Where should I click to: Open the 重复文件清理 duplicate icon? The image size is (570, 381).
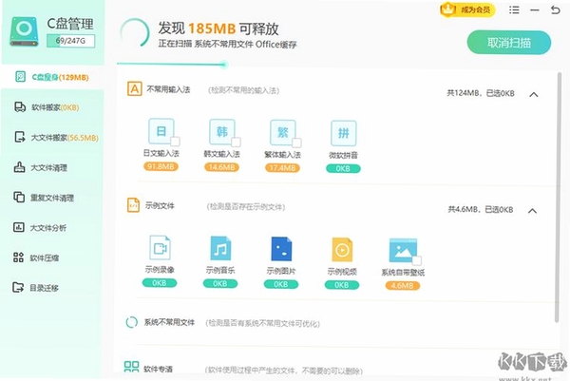(x=19, y=197)
